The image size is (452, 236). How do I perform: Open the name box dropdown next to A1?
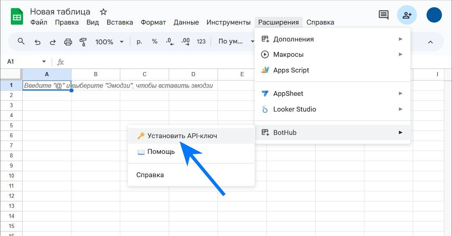point(44,62)
